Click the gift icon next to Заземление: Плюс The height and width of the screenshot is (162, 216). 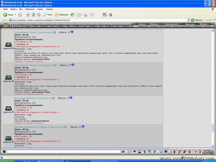point(55,32)
